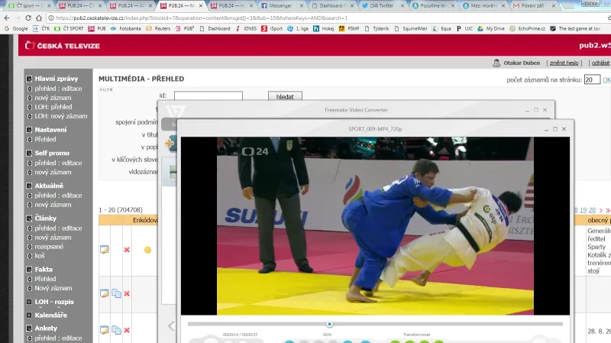Open the Fotobanka bookmark

tap(125, 28)
